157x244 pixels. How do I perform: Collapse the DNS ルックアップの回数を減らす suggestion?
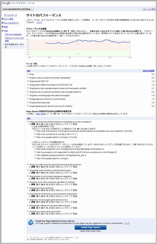pyautogui.click(x=32, y=142)
